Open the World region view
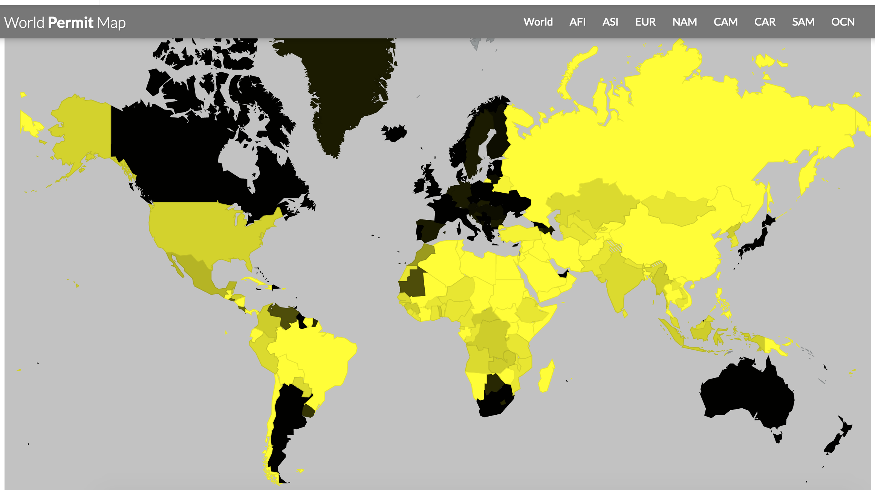Image resolution: width=875 pixels, height=490 pixels. (x=538, y=22)
